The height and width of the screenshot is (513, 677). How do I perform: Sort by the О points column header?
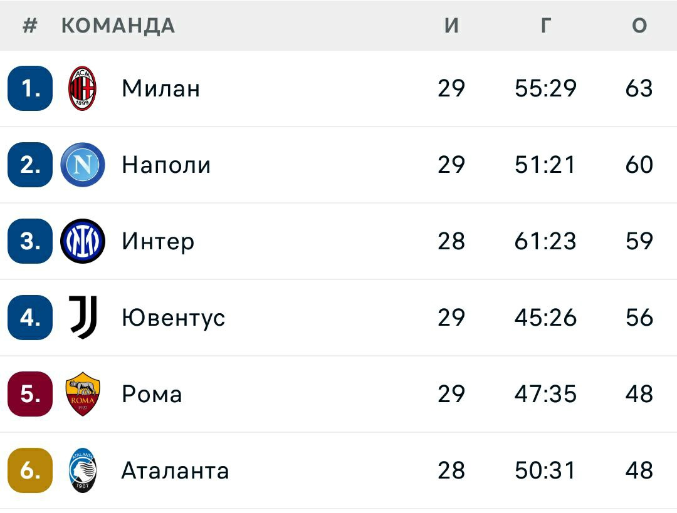point(639,26)
